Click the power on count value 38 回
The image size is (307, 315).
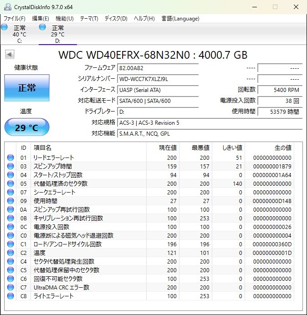[x=280, y=101]
